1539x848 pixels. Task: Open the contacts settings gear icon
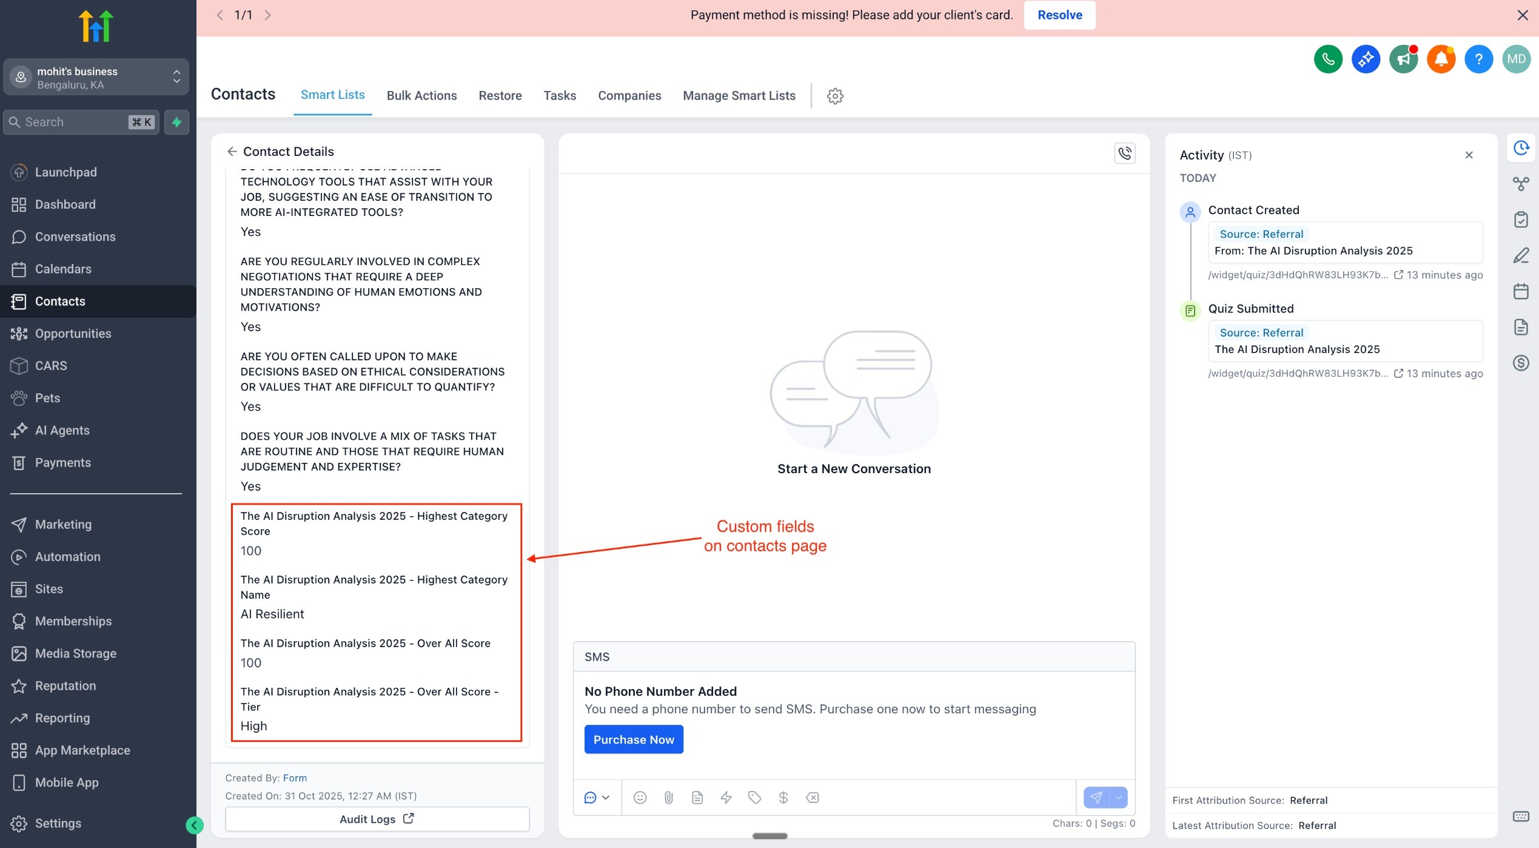835,96
